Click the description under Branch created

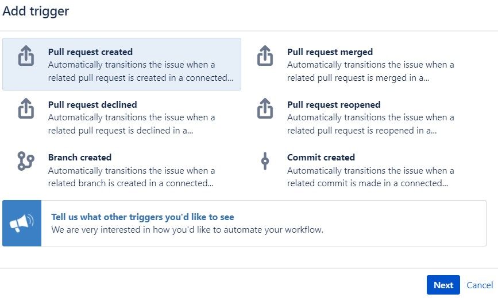[132, 177]
